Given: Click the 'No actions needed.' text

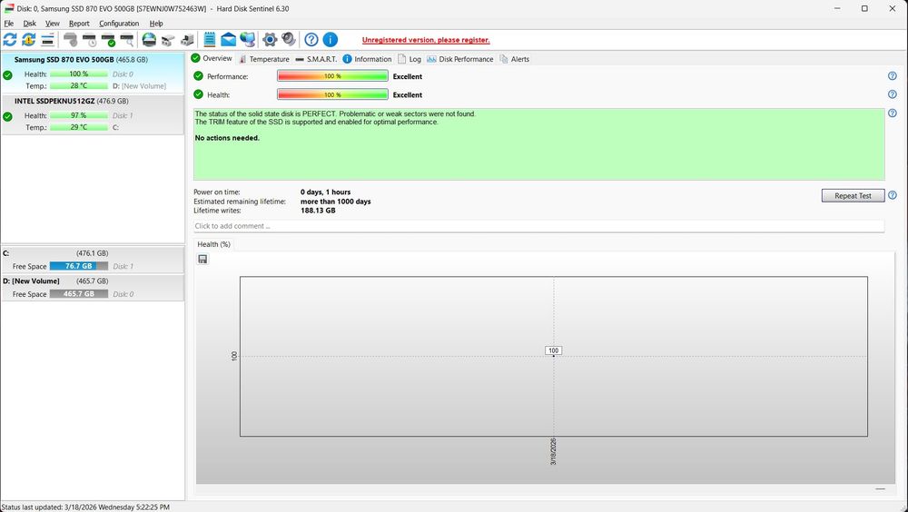Looking at the screenshot, I should [227, 138].
